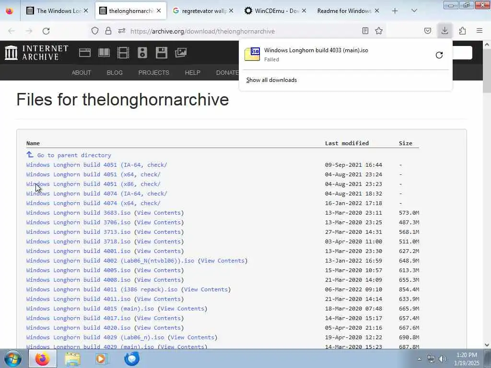Open the Software floppy disk icon

click(x=161, y=53)
